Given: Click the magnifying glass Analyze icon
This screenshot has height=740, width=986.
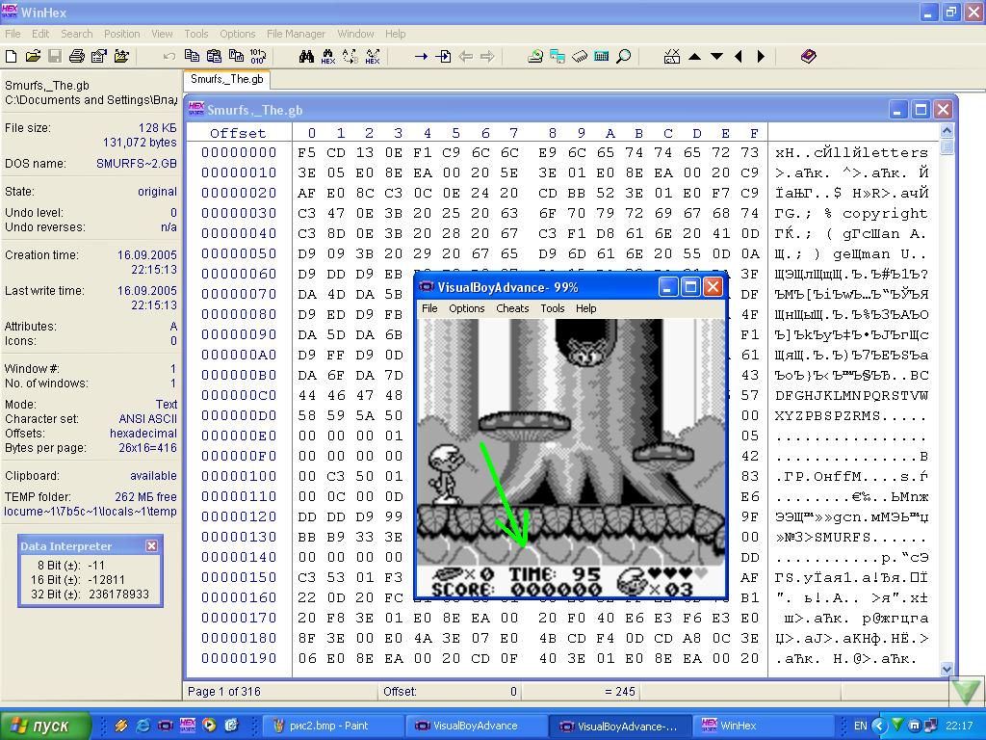Looking at the screenshot, I should pyautogui.click(x=623, y=57).
